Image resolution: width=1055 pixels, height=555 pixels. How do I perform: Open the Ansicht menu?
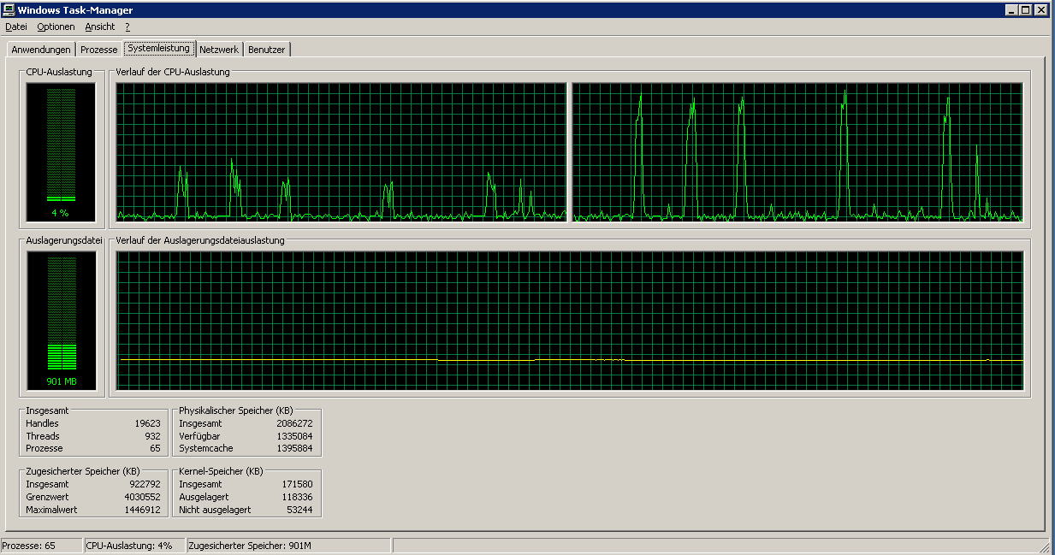(x=100, y=27)
